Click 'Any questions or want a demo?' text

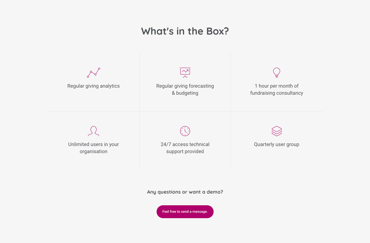pos(185,192)
